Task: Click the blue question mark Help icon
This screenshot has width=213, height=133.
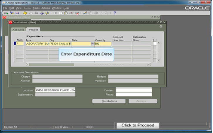Action: [x=115, y=13]
